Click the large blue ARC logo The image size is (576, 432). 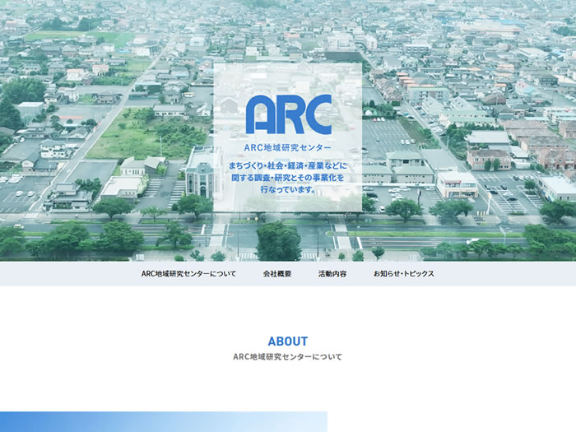tap(289, 114)
